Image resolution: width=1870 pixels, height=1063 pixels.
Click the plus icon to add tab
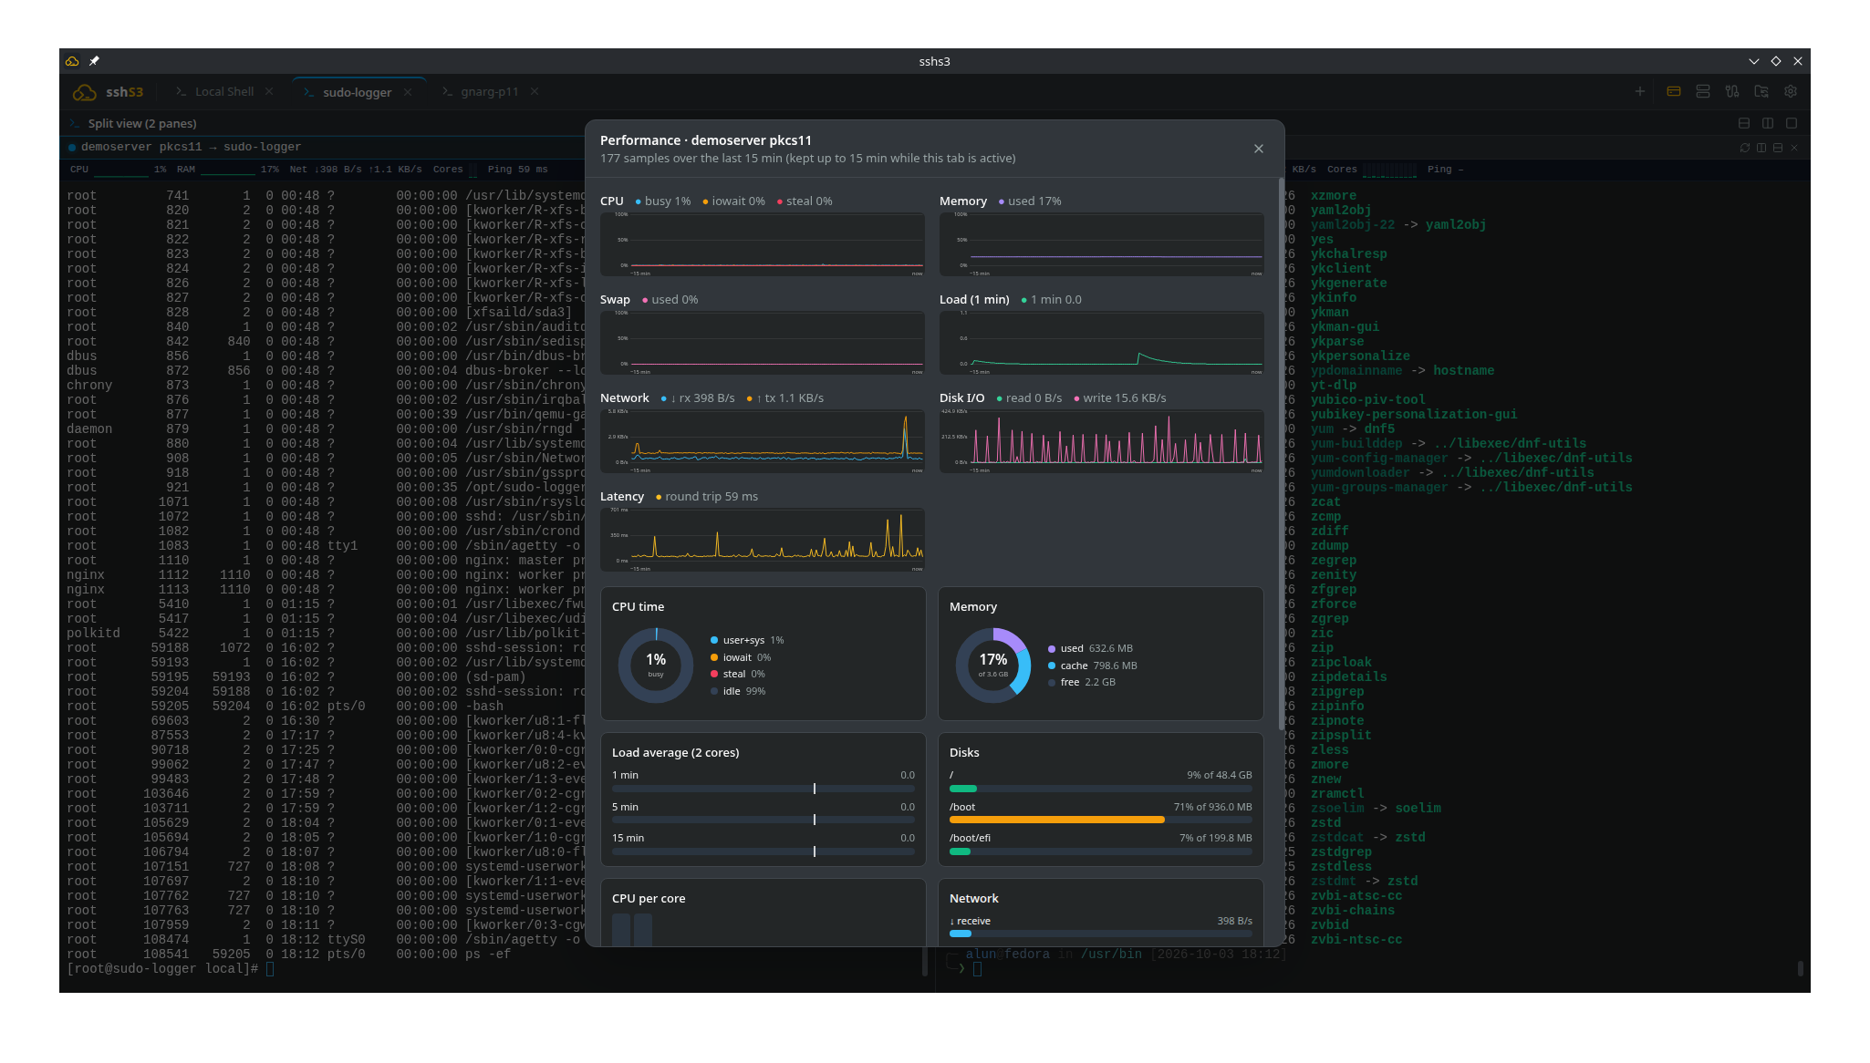(1640, 92)
